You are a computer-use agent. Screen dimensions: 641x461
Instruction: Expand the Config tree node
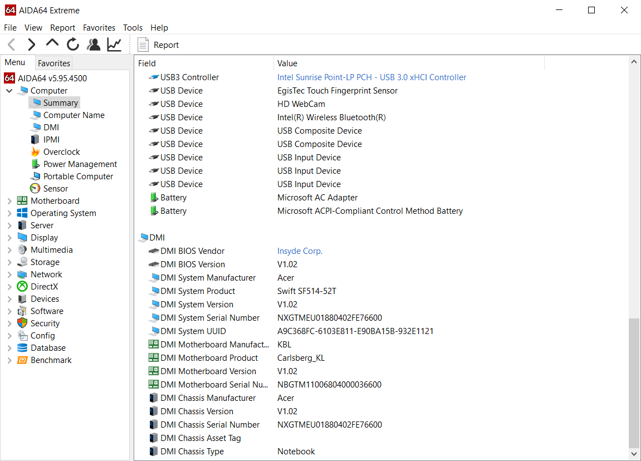pyautogui.click(x=9, y=336)
